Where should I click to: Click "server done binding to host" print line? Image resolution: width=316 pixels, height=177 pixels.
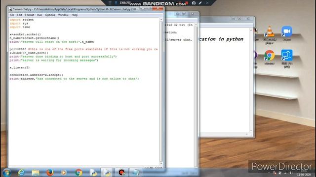[63, 57]
